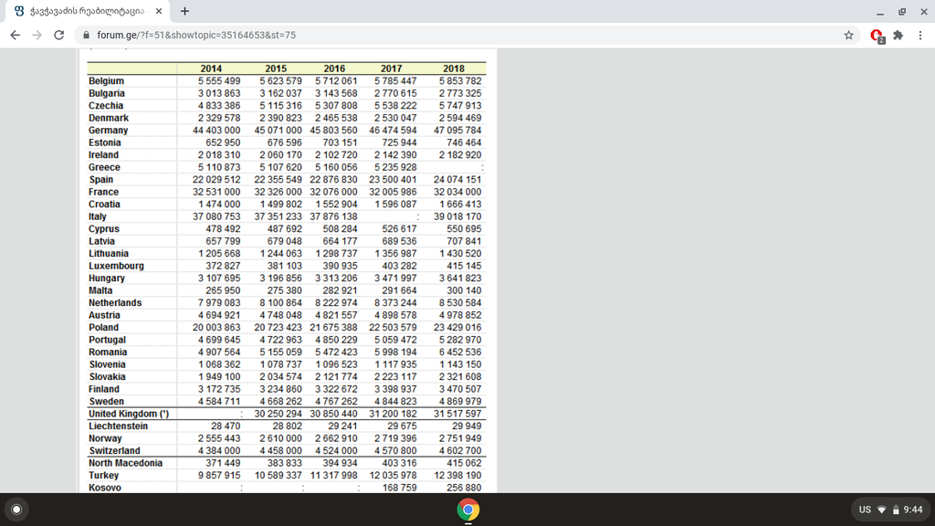Open the launcher circle button

tap(16, 510)
